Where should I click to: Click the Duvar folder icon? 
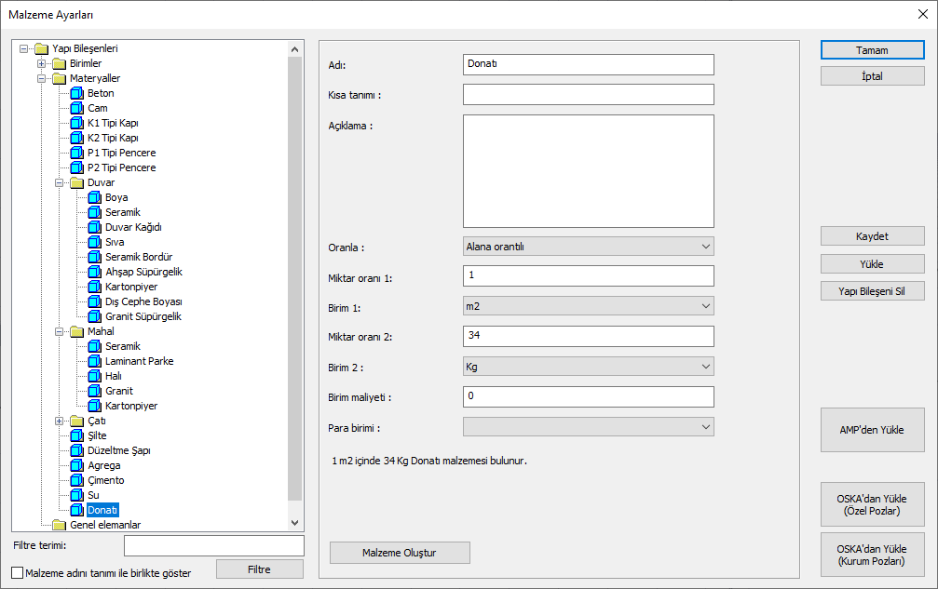[x=76, y=182]
